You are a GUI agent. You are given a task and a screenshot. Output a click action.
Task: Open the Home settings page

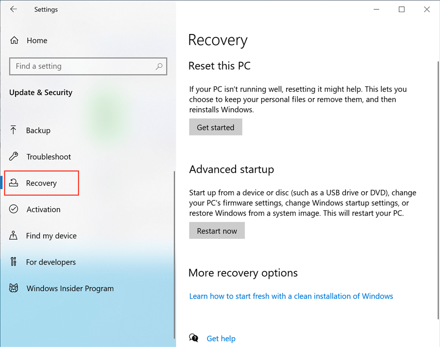pos(37,40)
